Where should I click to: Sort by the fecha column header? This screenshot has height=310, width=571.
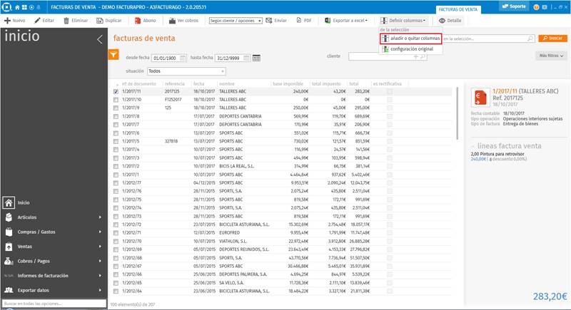[x=199, y=84]
